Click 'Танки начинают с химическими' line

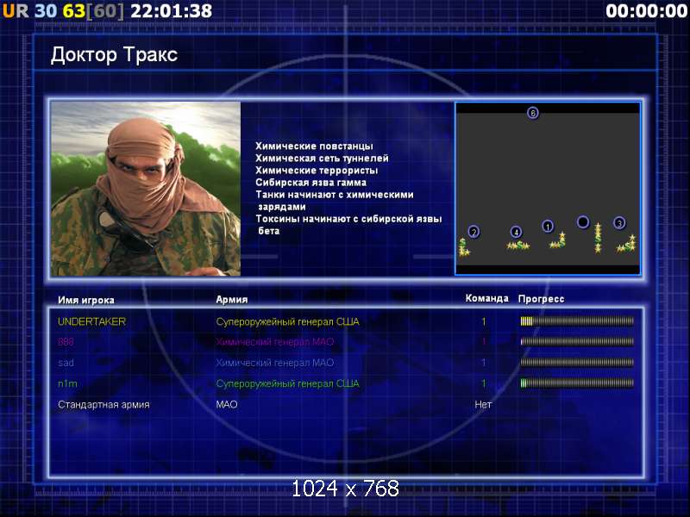pos(335,195)
